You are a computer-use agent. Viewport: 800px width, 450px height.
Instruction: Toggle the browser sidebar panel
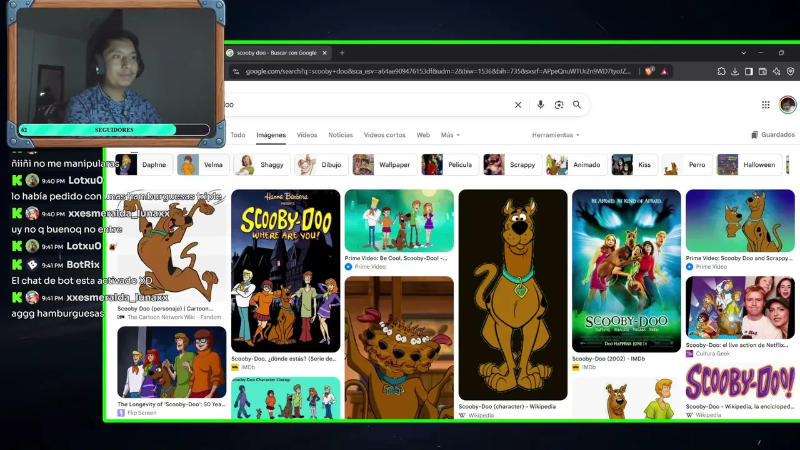point(749,71)
